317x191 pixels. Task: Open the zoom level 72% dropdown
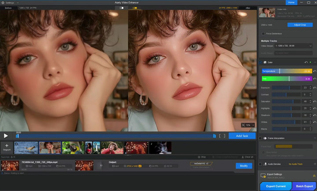[x=253, y=125]
